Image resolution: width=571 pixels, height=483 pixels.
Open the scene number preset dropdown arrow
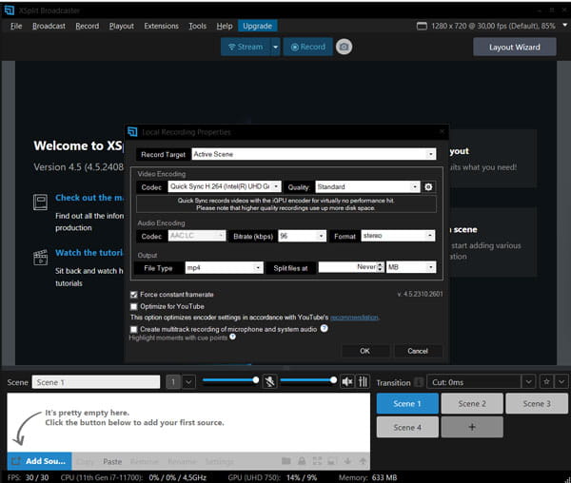pos(188,382)
